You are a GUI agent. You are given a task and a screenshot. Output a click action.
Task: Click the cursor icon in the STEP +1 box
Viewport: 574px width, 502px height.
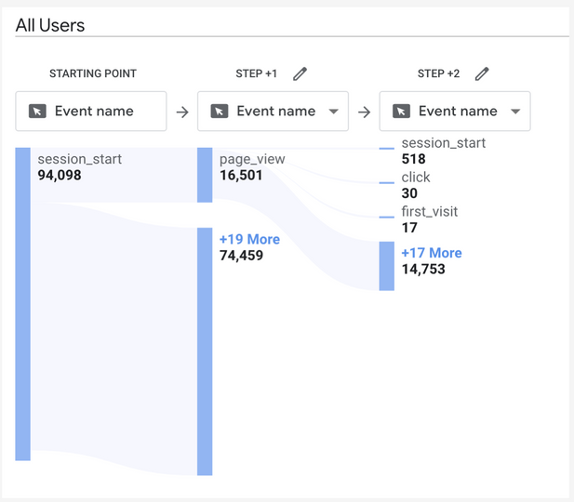[x=220, y=112]
